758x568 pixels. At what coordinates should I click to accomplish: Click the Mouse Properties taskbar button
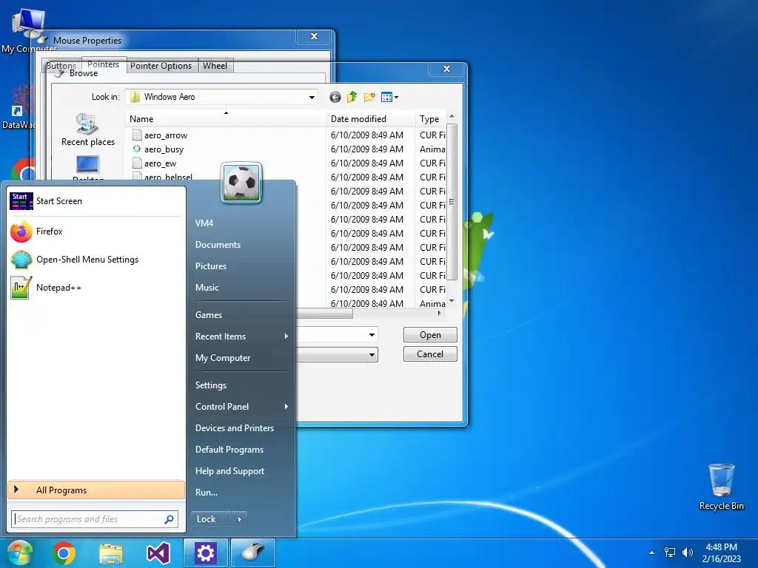pyautogui.click(x=253, y=553)
